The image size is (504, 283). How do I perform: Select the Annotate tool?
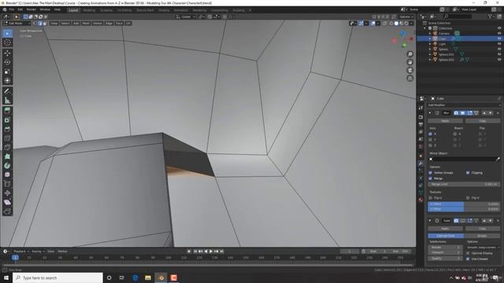(x=7, y=91)
